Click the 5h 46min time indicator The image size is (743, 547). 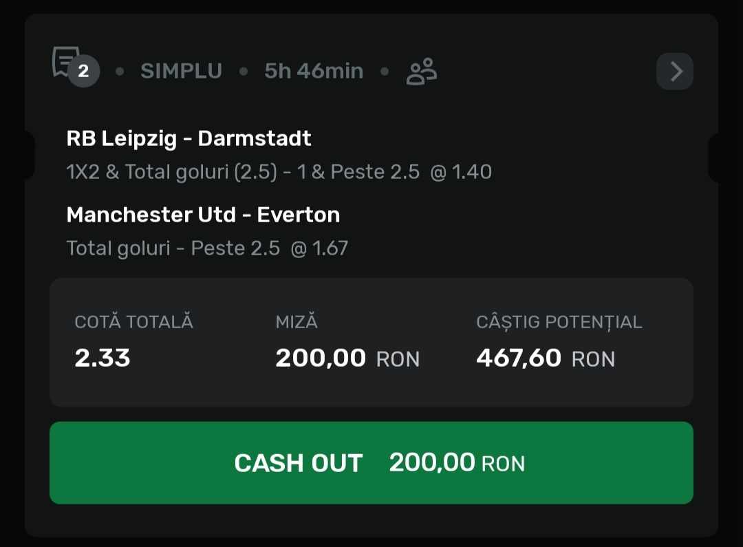point(314,72)
